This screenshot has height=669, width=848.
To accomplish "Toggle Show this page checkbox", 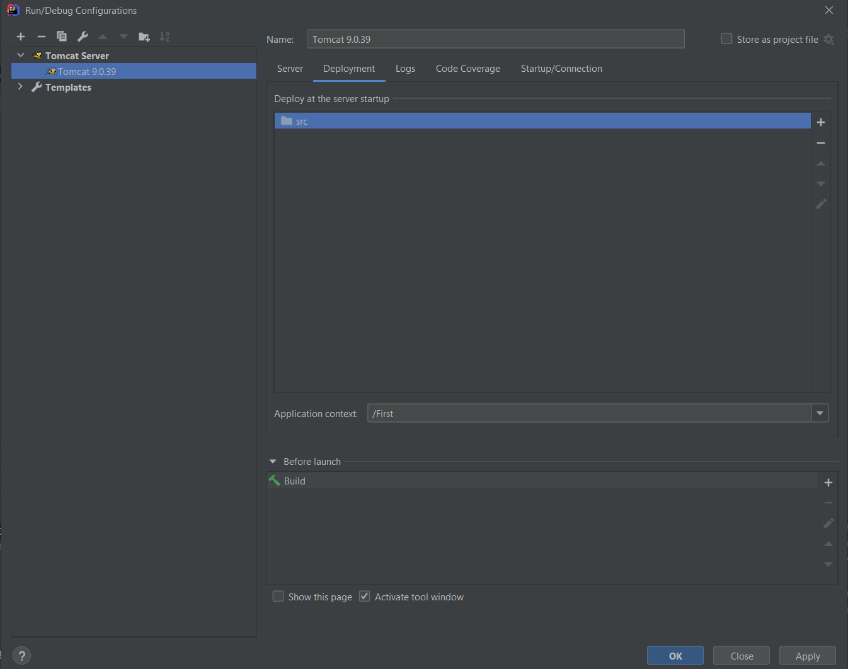I will pyautogui.click(x=278, y=597).
